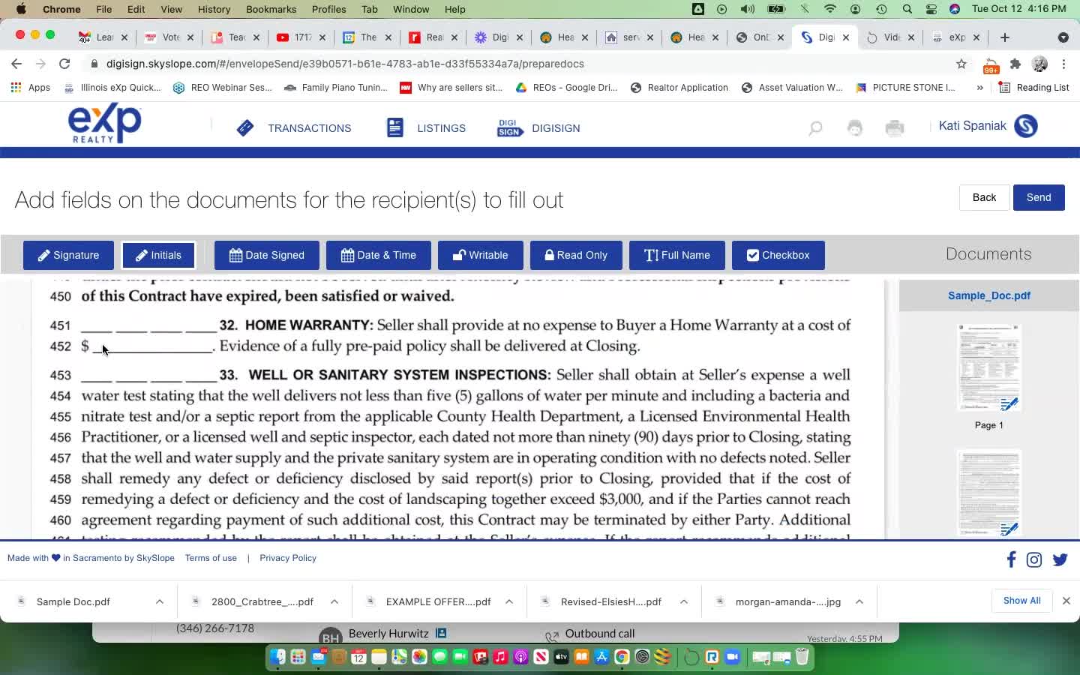
Task: Open Chrome three-dot menu
Action: coord(1063,64)
